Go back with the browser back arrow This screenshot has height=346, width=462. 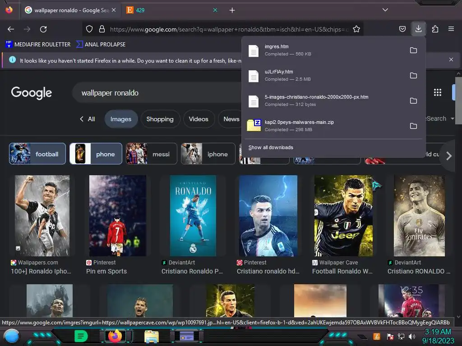point(11,29)
